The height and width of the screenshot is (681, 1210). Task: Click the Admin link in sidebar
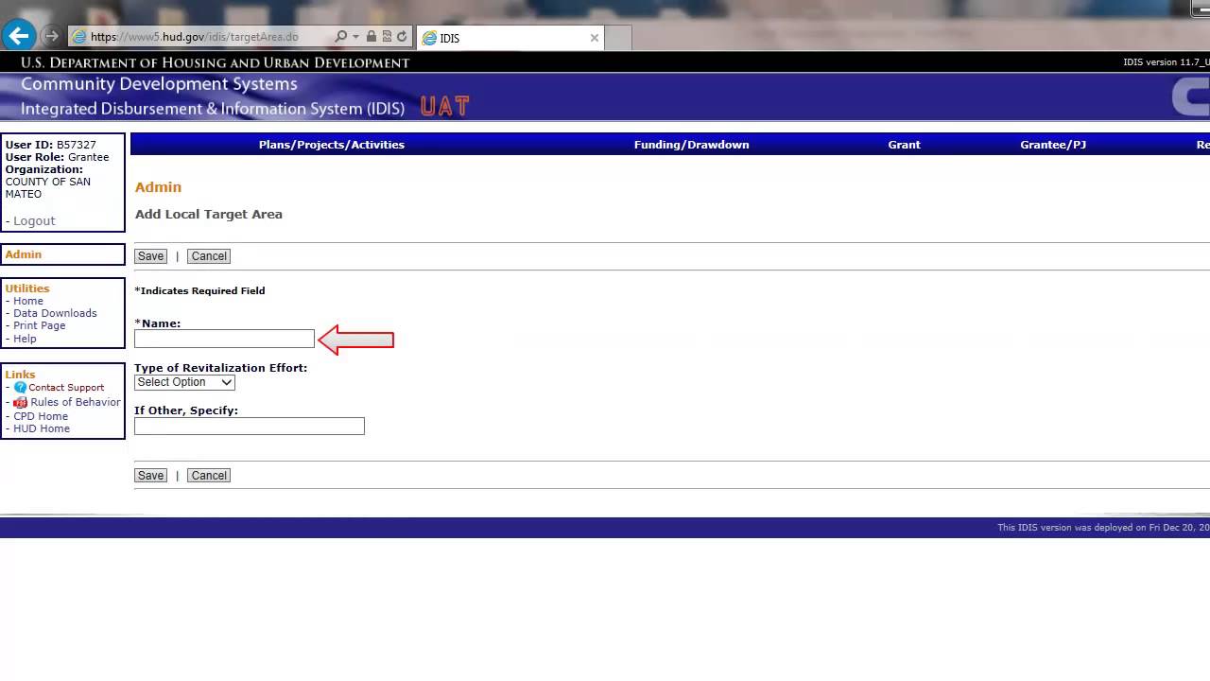[x=24, y=254]
